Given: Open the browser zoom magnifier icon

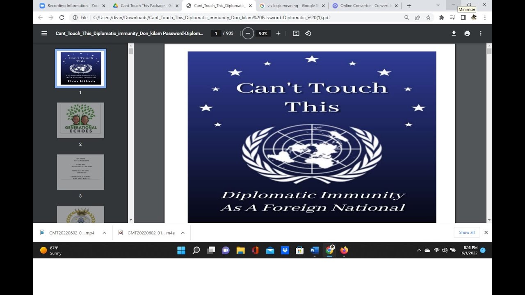Looking at the screenshot, I should (407, 18).
